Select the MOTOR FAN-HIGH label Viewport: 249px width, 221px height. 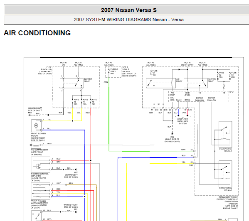point(200,99)
